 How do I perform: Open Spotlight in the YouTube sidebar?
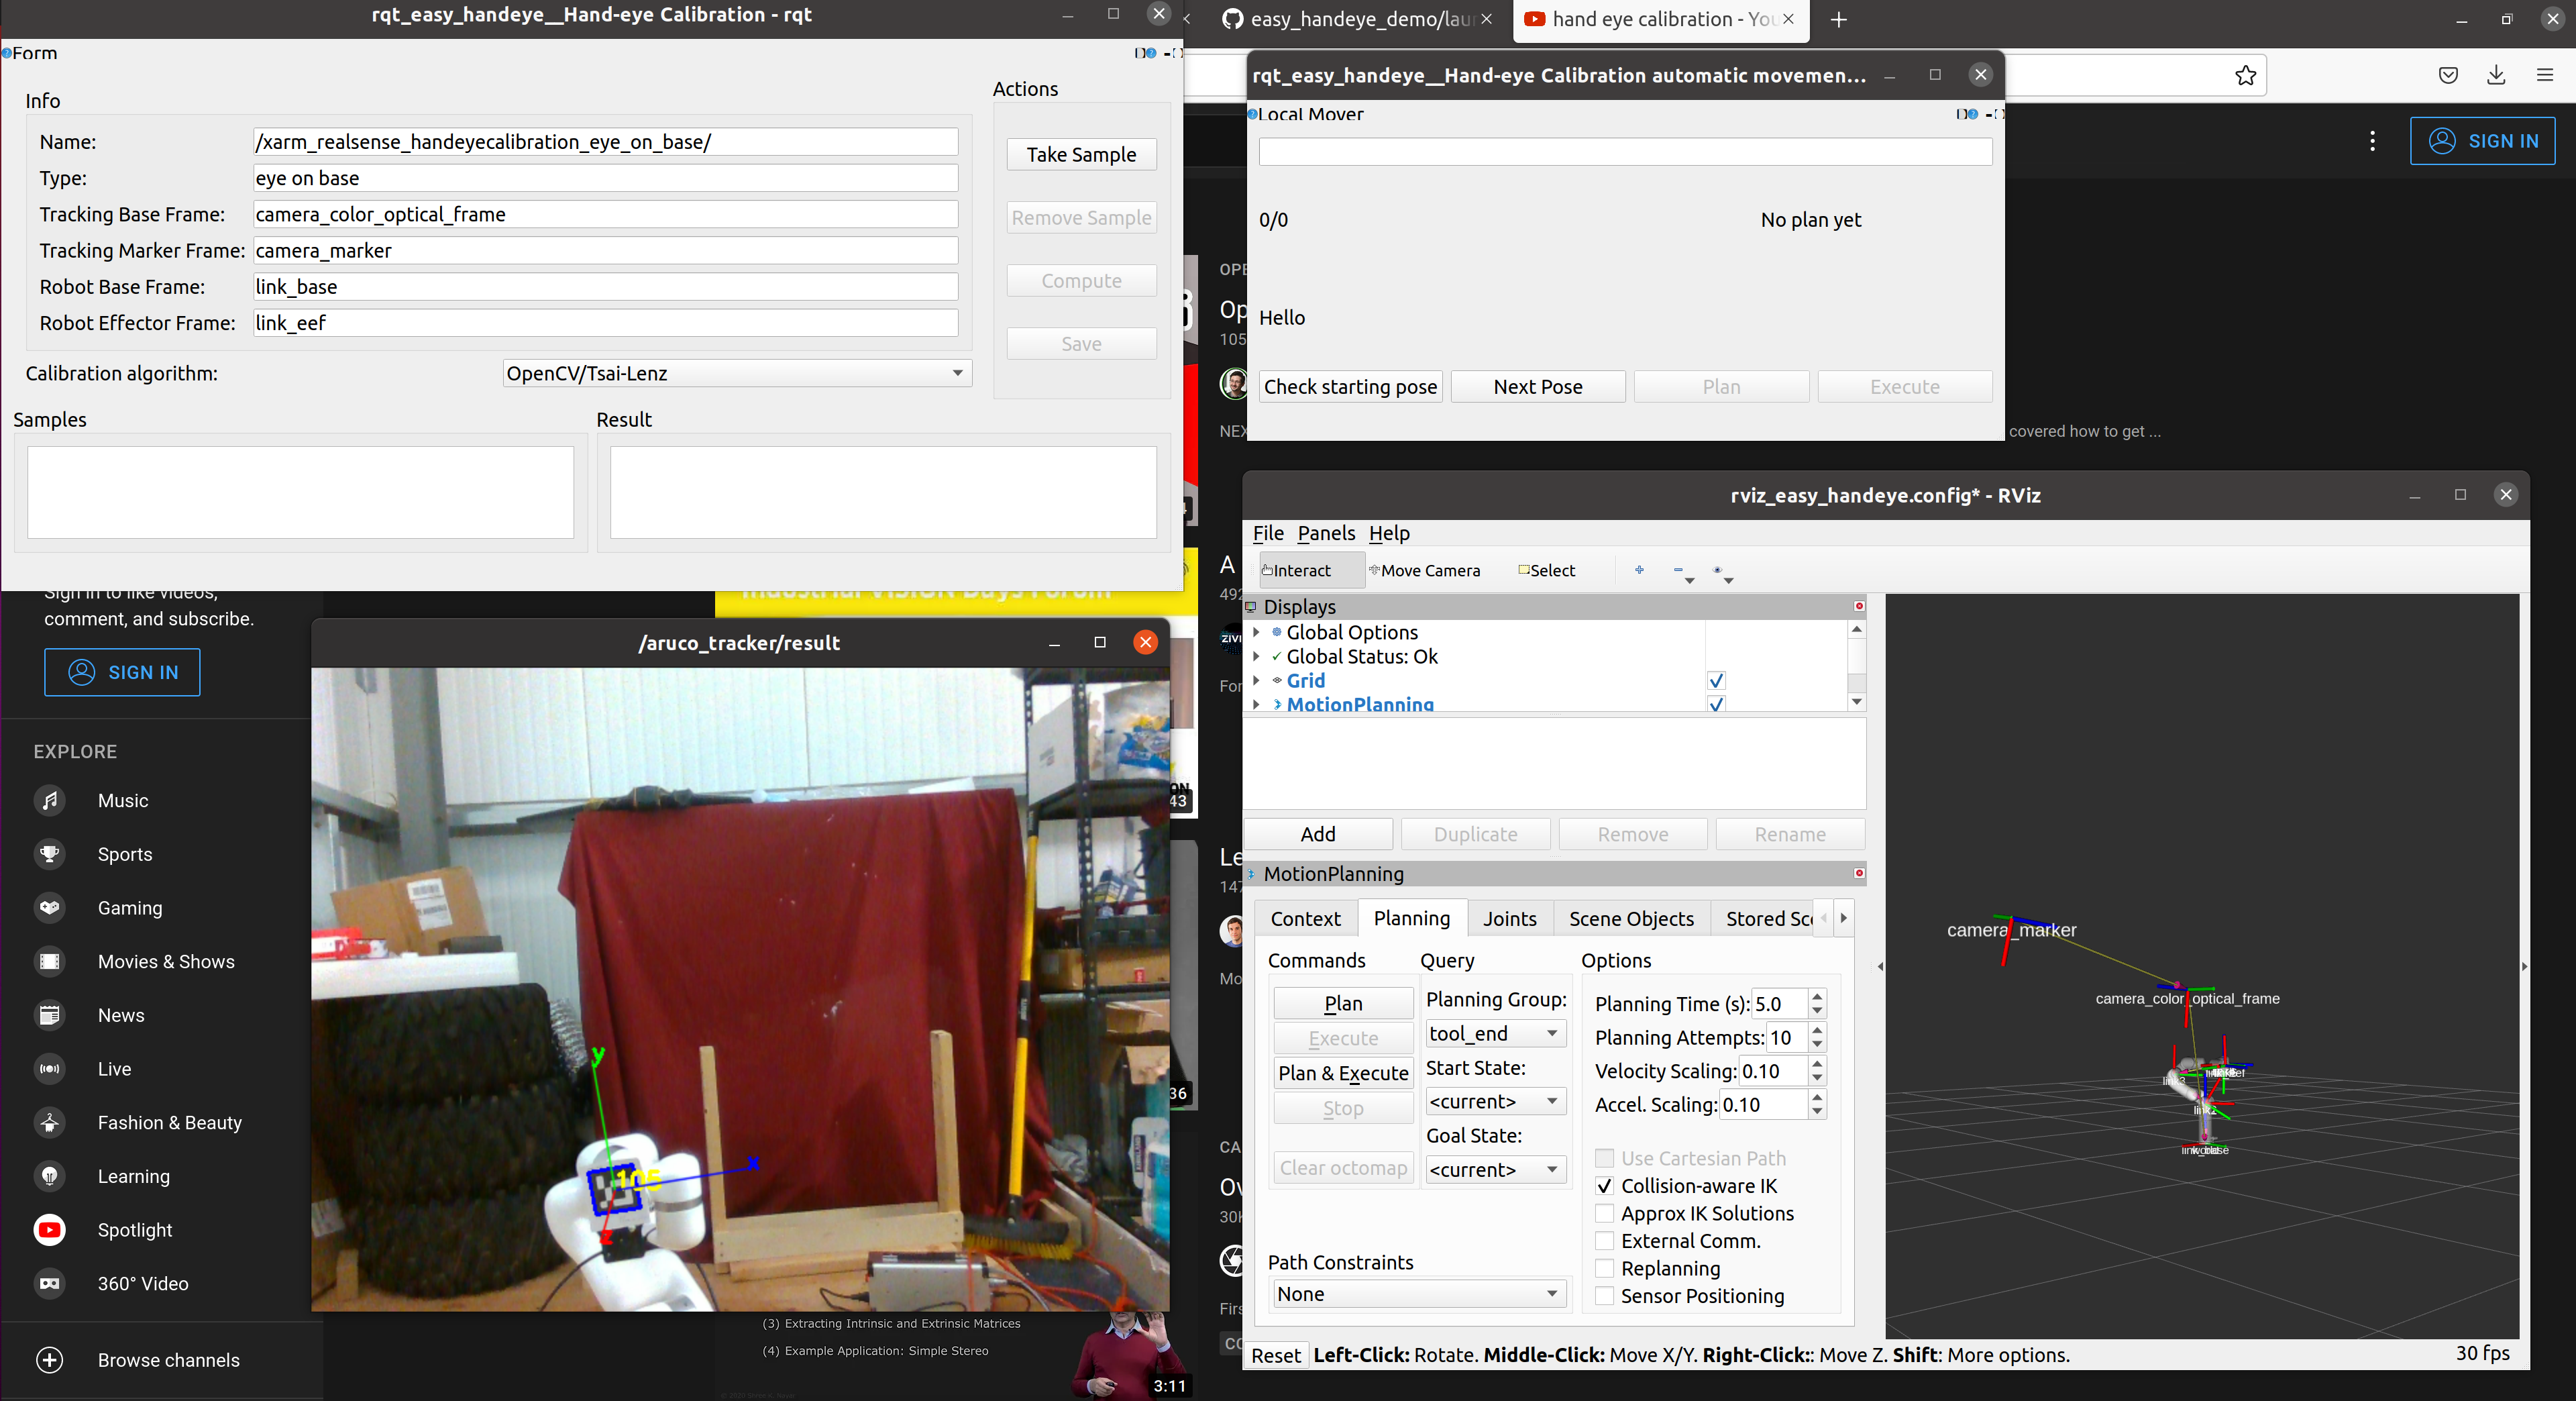(135, 1230)
